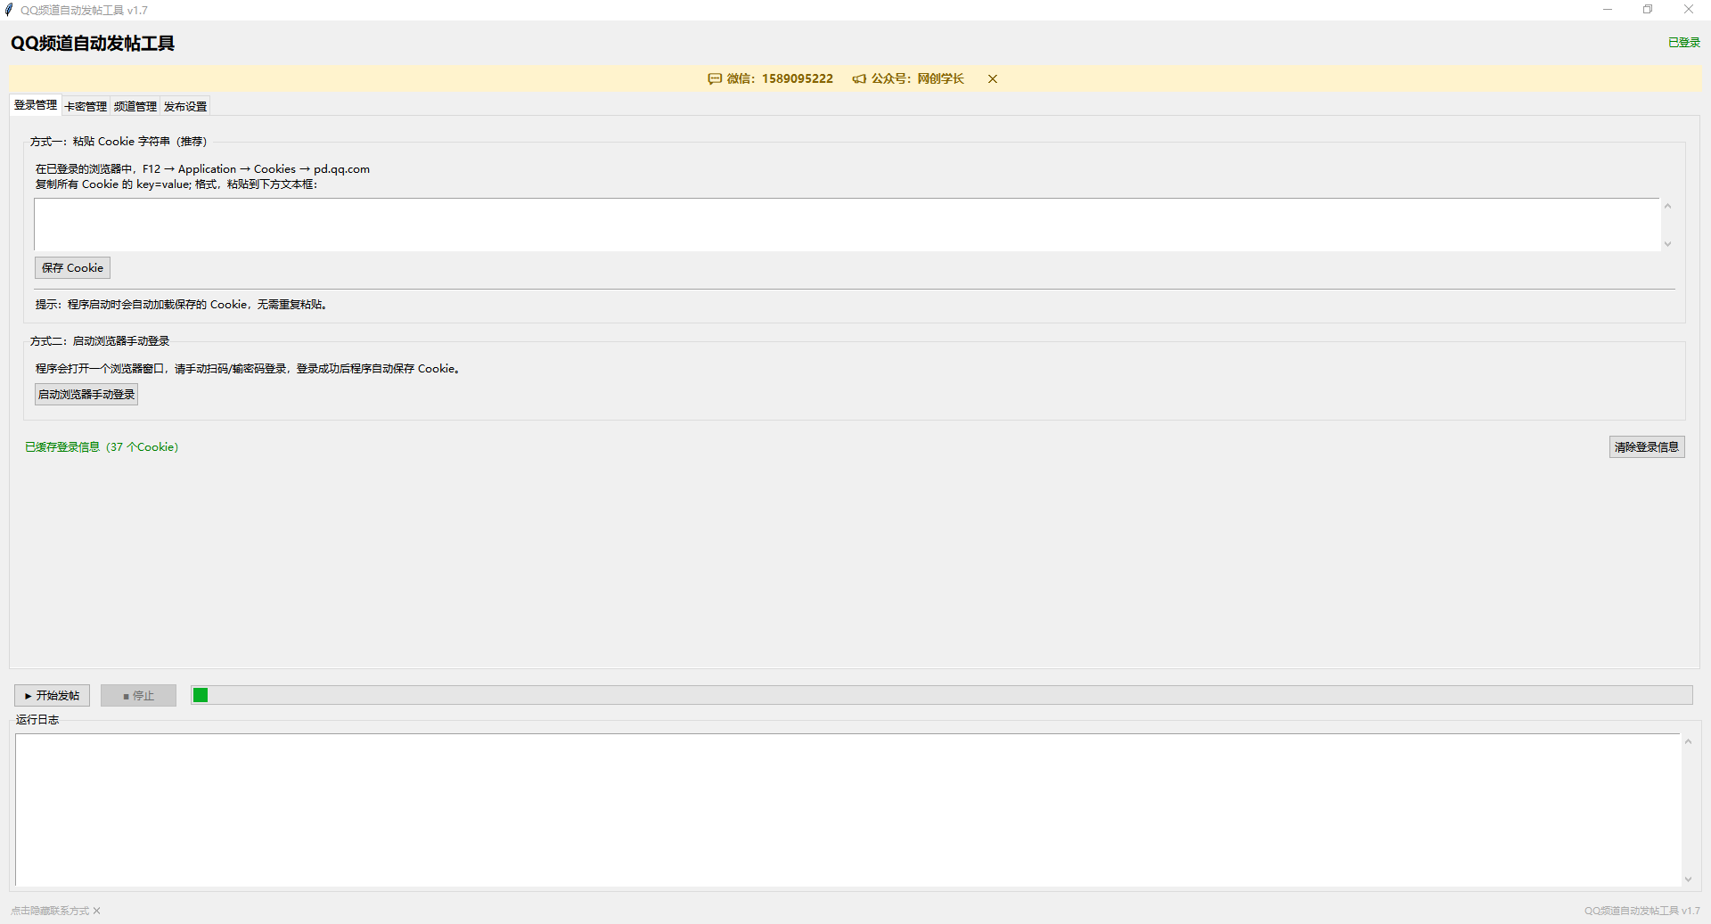This screenshot has height=924, width=1711.
Task: Click WeChat number 1589095222
Action: (798, 78)
